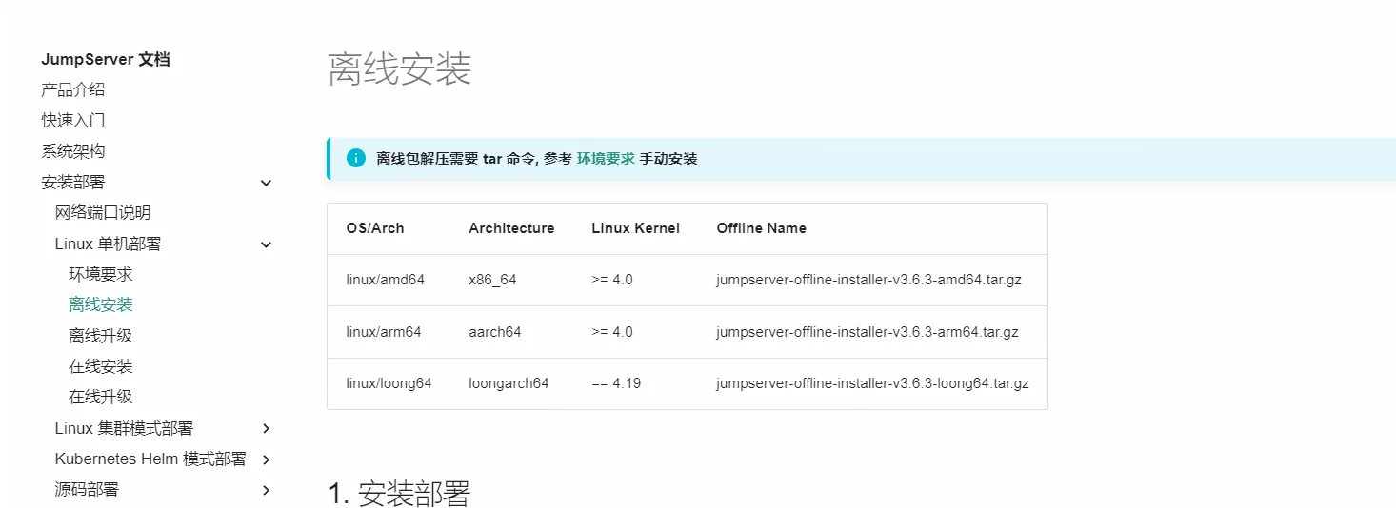The image size is (1396, 508).
Task: Select Kubernetes Helm 模式部署 sidebar item
Action: 150,459
